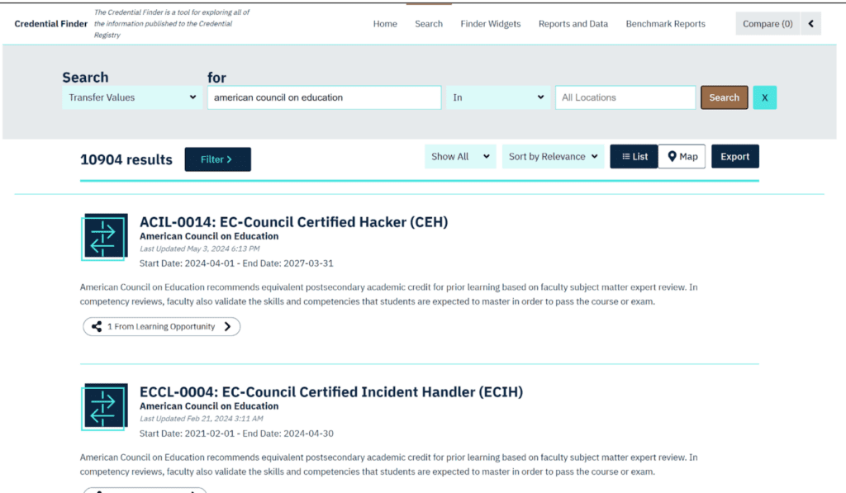Change sorting via Sort by Relevance dropdown
Image resolution: width=846 pixels, height=493 pixels.
553,156
